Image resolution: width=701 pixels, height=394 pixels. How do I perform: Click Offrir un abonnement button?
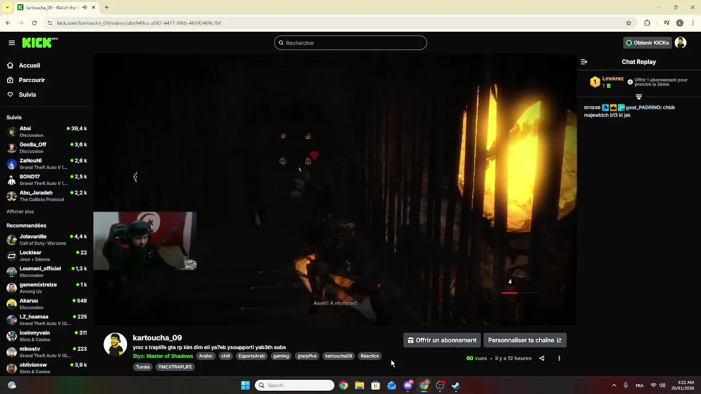pyautogui.click(x=442, y=340)
